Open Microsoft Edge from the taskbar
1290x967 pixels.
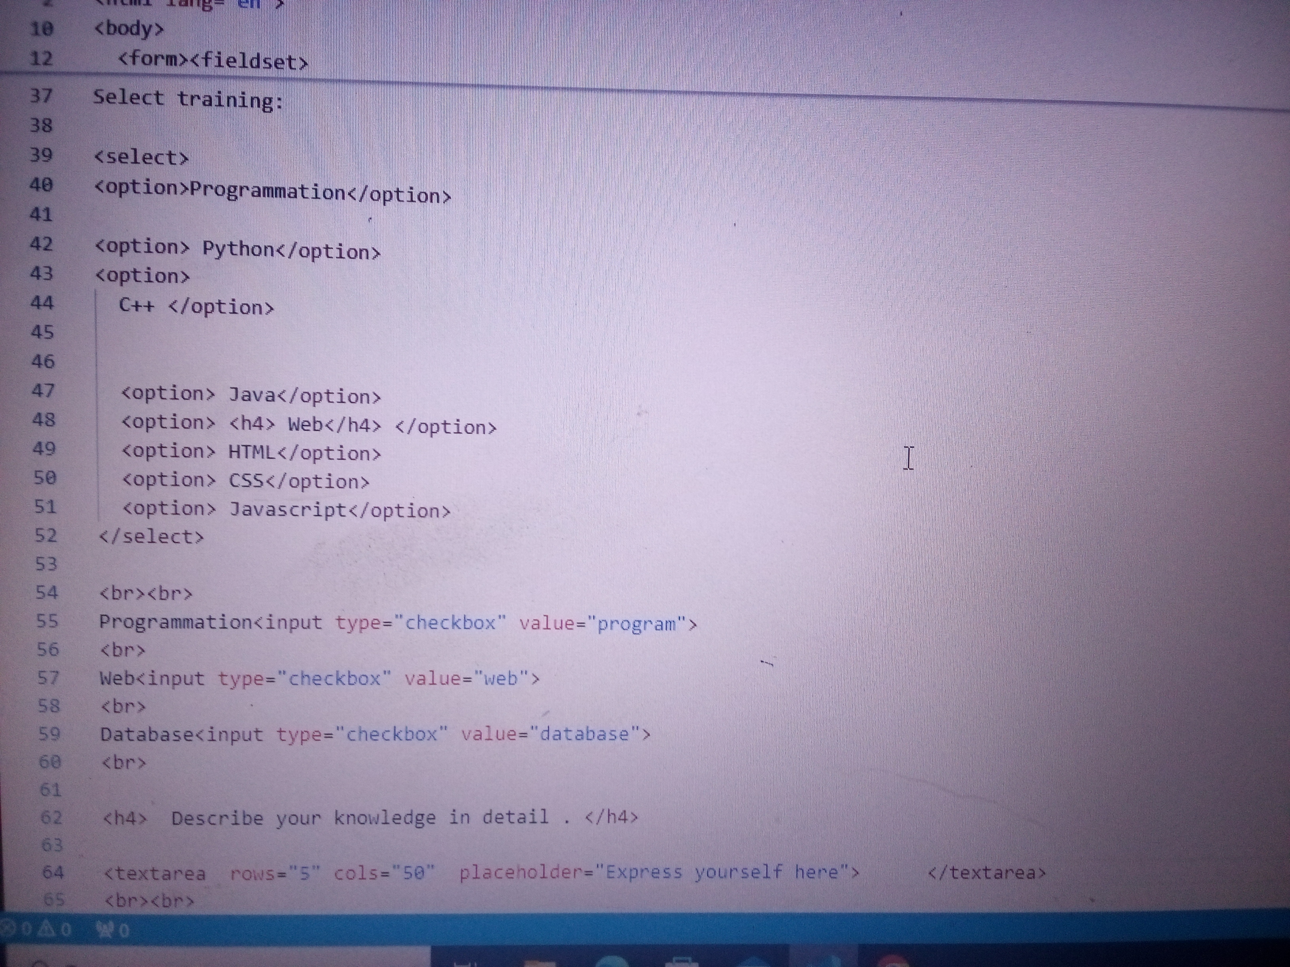click(x=612, y=961)
